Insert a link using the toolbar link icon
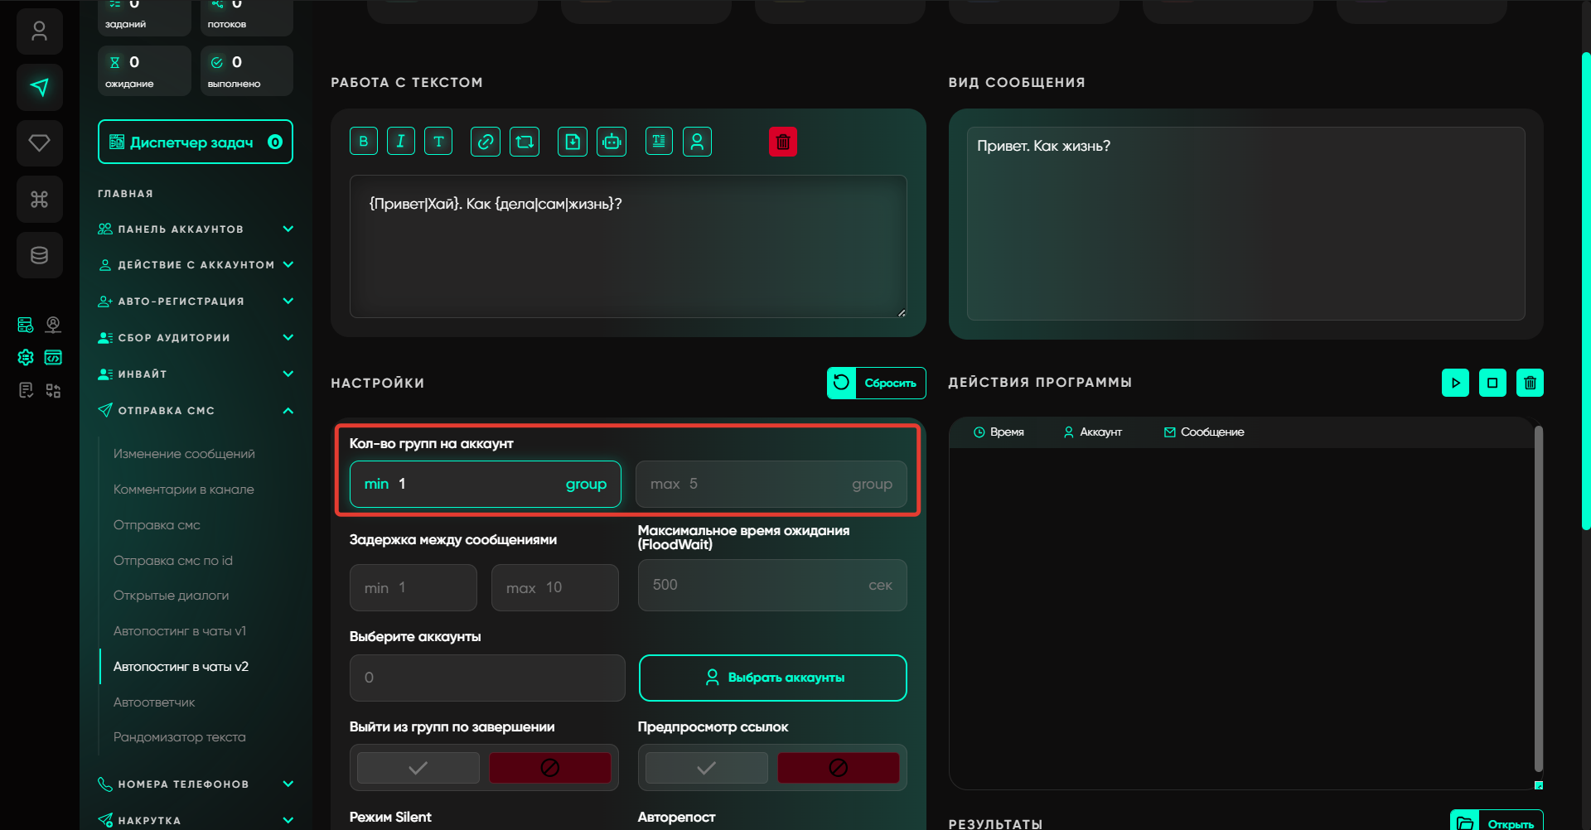This screenshot has height=830, width=1591. tap(485, 142)
